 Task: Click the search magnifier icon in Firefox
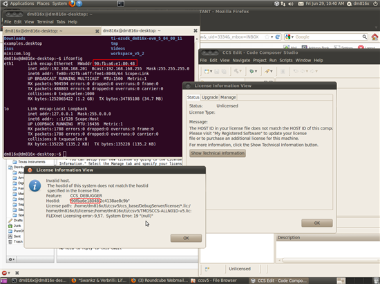[x=365, y=37]
